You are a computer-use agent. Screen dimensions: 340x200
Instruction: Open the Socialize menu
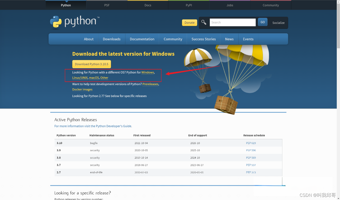278,23
